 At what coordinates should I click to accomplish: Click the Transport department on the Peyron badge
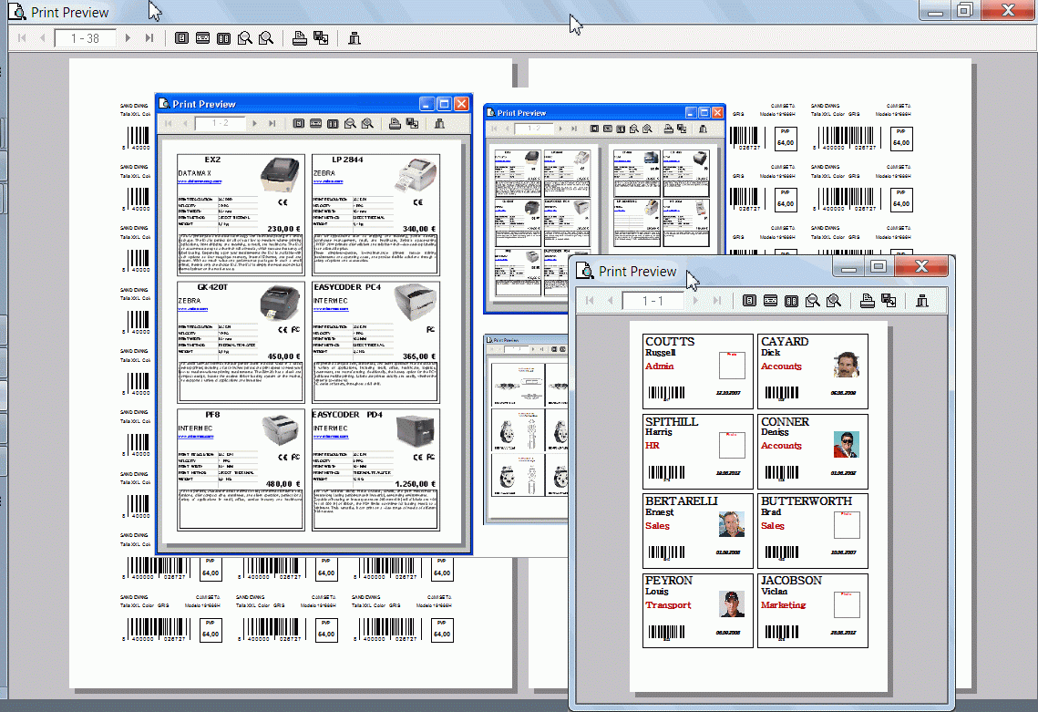(x=668, y=605)
